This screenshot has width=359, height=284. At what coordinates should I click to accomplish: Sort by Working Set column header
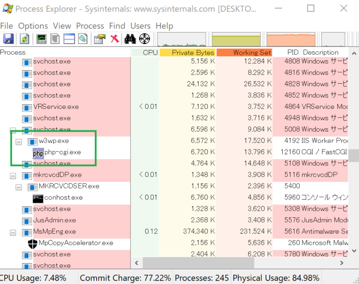tap(244, 52)
